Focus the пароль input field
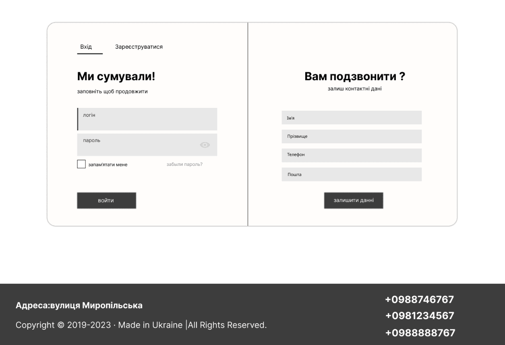 pyautogui.click(x=147, y=145)
